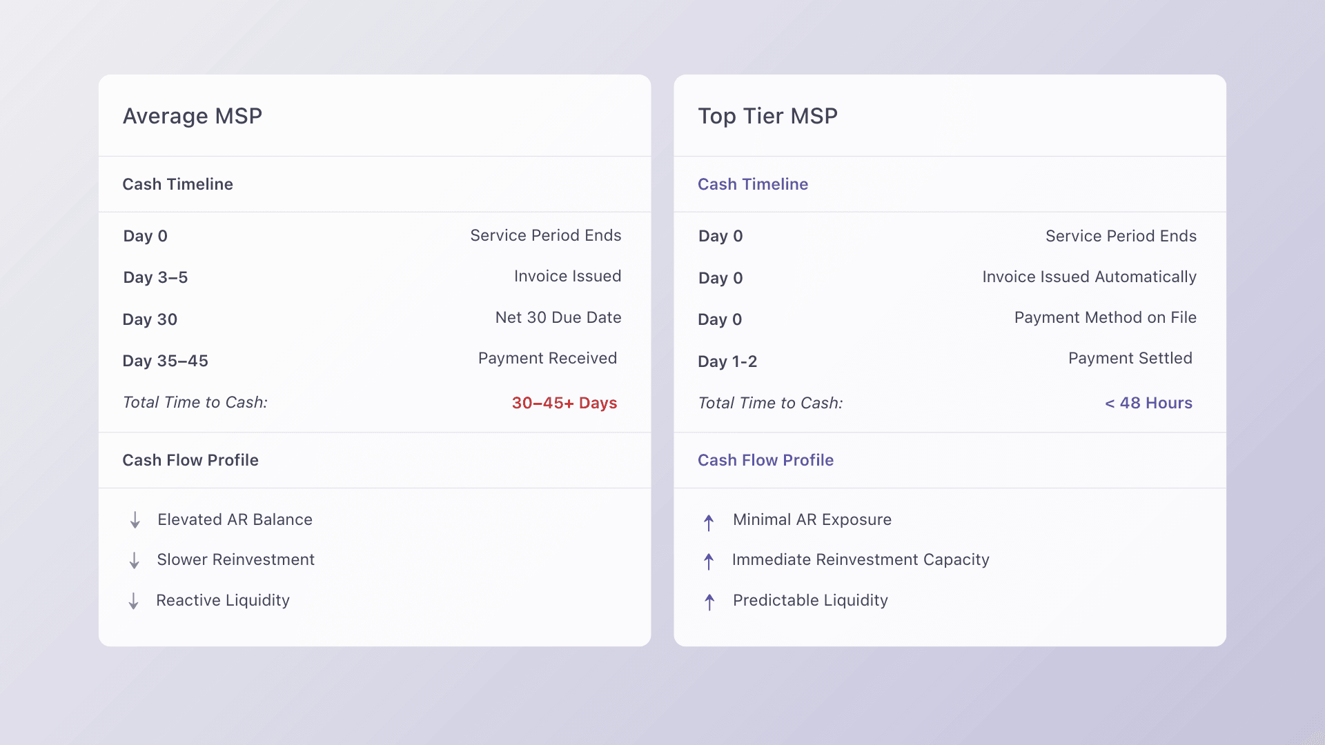The image size is (1325, 745).
Task: Click the Invoice Issued Automatically text
Action: (x=1089, y=277)
